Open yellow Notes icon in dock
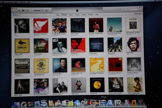The image size is (162, 108). pyautogui.click(x=71, y=103)
